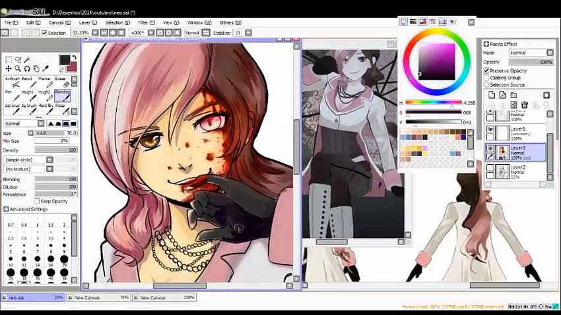Select the AirBrush tool
Screen dimensions: 561x315
pyautogui.click(x=13, y=82)
